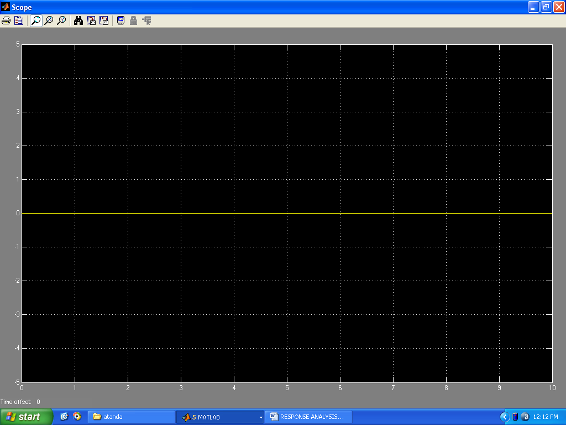This screenshot has width=566, height=425.
Task: Click the lock axes selection icon
Action: [x=133, y=20]
